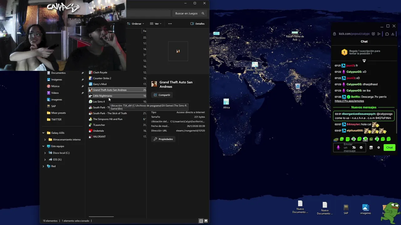Click the GTA San Andreas preview thumbnail
Image resolution: width=401 pixels, height=225 pixels.
(x=178, y=51)
